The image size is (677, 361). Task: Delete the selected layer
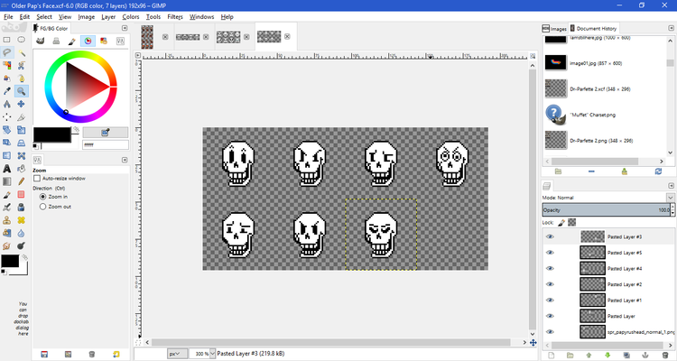coord(665,356)
